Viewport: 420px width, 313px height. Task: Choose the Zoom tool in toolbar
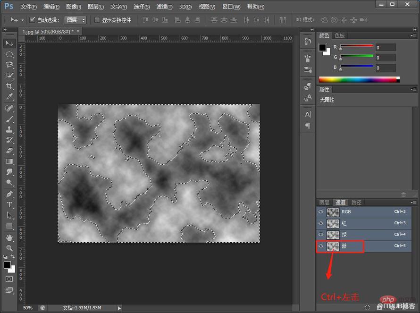(x=9, y=248)
